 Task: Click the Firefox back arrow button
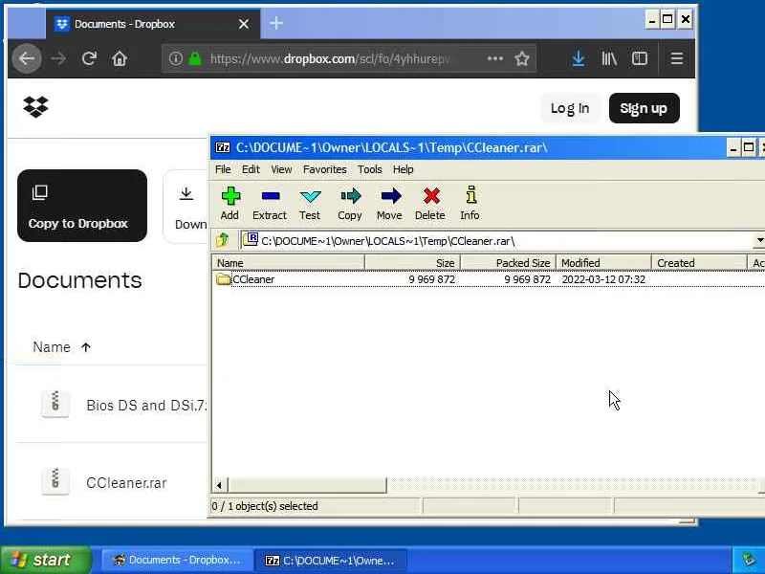pos(27,59)
